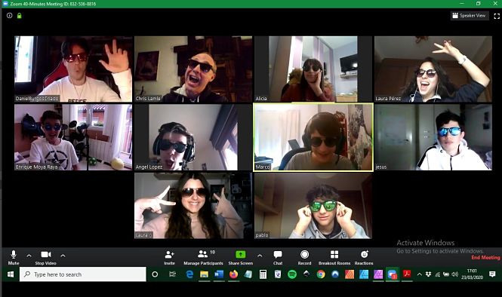Expand audio options arrow beside Mute
This screenshot has width=502, height=297.
coord(29,256)
